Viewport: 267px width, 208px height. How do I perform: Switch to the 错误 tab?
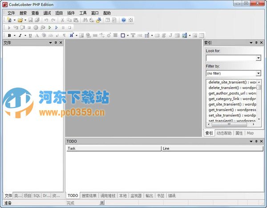point(172,196)
